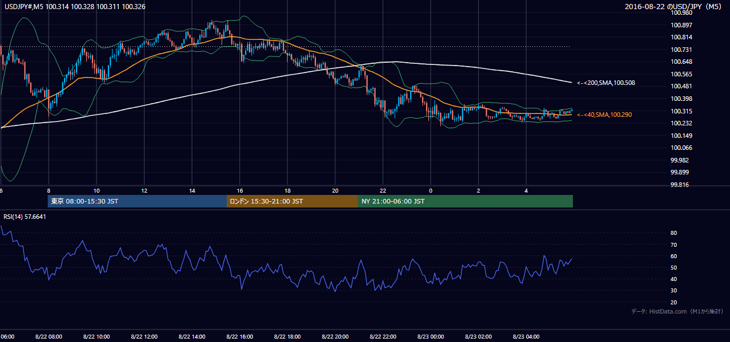Click price axis value 99.982
Image resolution: width=730 pixels, height=342 pixels.
click(681, 161)
